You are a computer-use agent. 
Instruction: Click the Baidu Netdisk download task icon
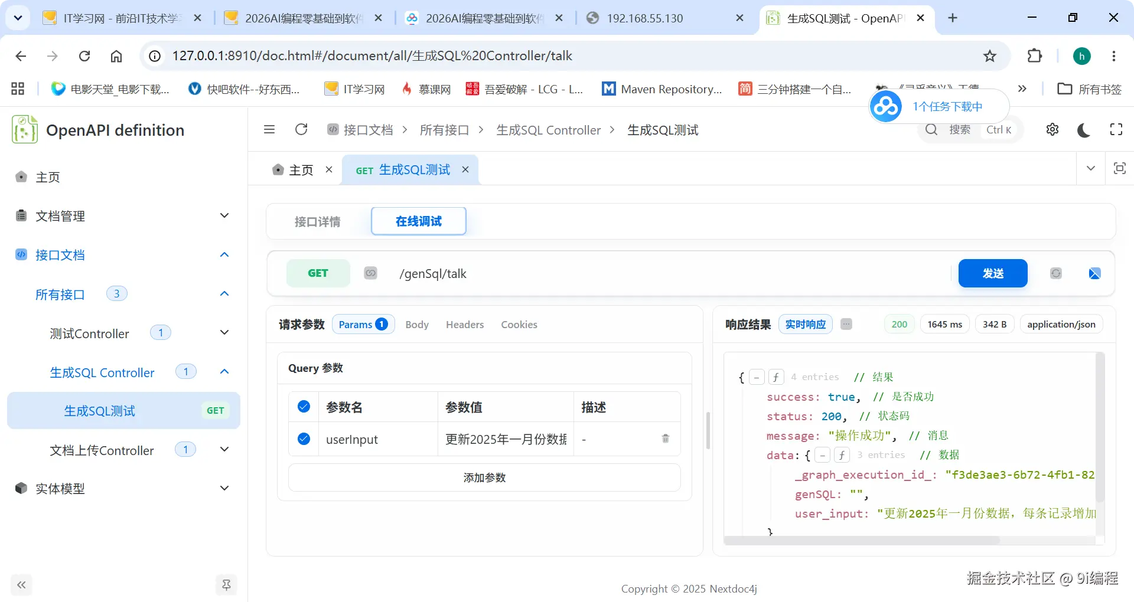[x=886, y=106]
